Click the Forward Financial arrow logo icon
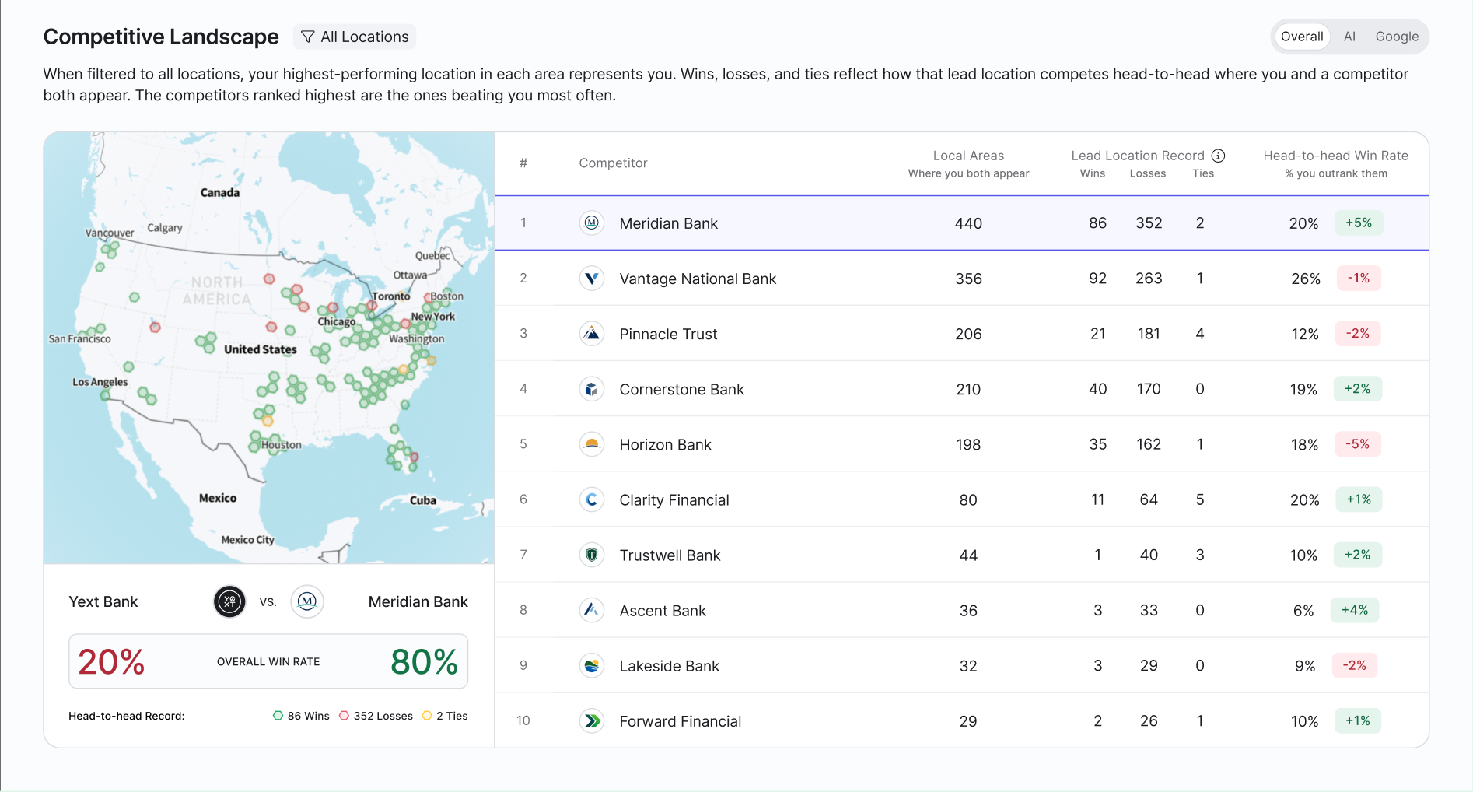 click(592, 721)
